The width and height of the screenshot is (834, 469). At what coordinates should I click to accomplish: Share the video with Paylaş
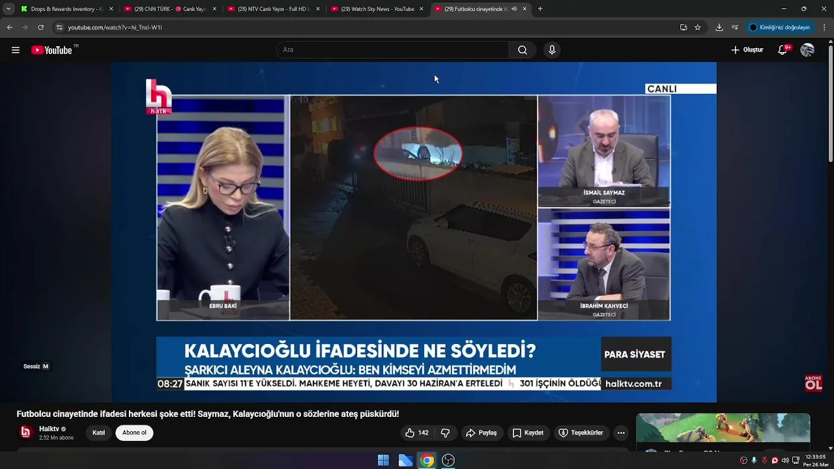(481, 433)
